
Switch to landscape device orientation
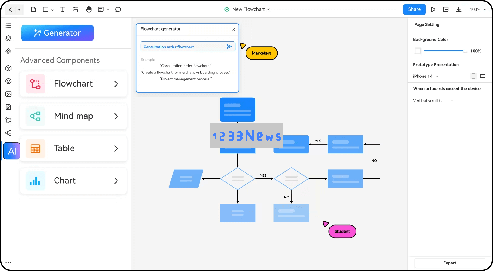click(483, 76)
